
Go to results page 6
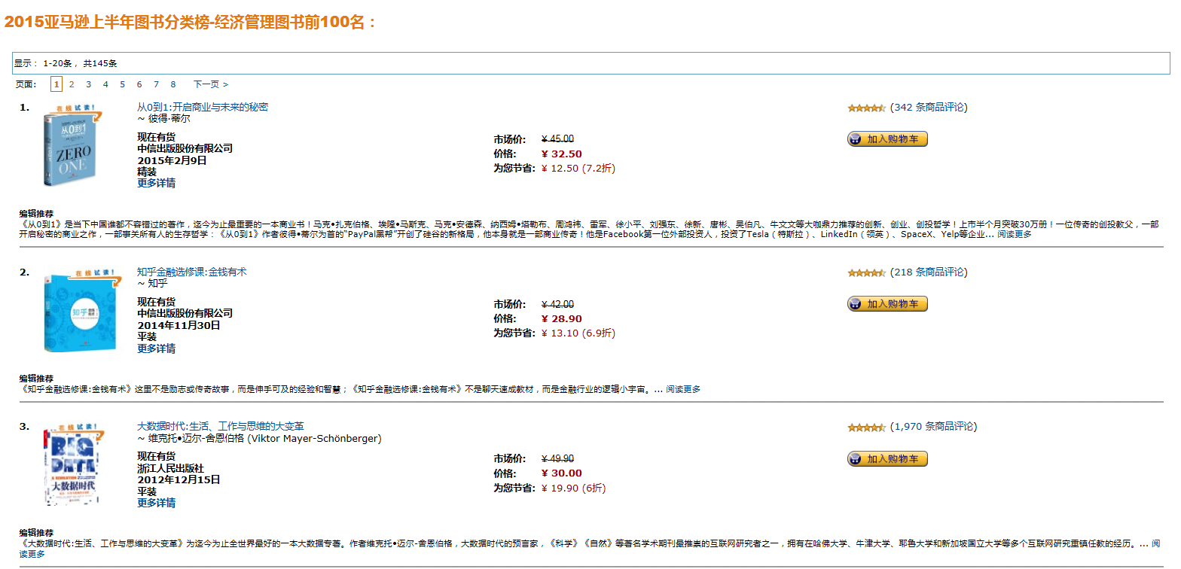139,84
